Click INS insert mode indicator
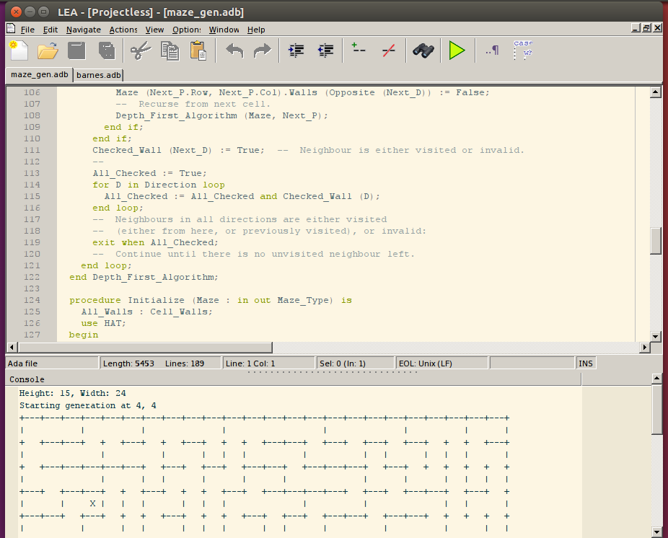This screenshot has width=668, height=538. (x=586, y=363)
